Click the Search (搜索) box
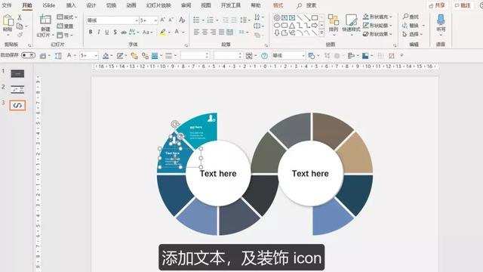Screen dimensions: 483x272 pyautogui.click(x=307, y=5)
